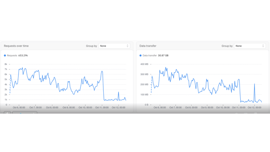Click the 5k label on the requests axis
This screenshot has height=152, width=270.
point(6,79)
